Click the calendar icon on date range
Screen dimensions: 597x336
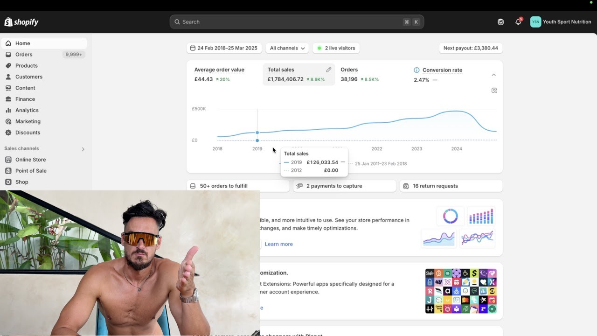click(193, 48)
